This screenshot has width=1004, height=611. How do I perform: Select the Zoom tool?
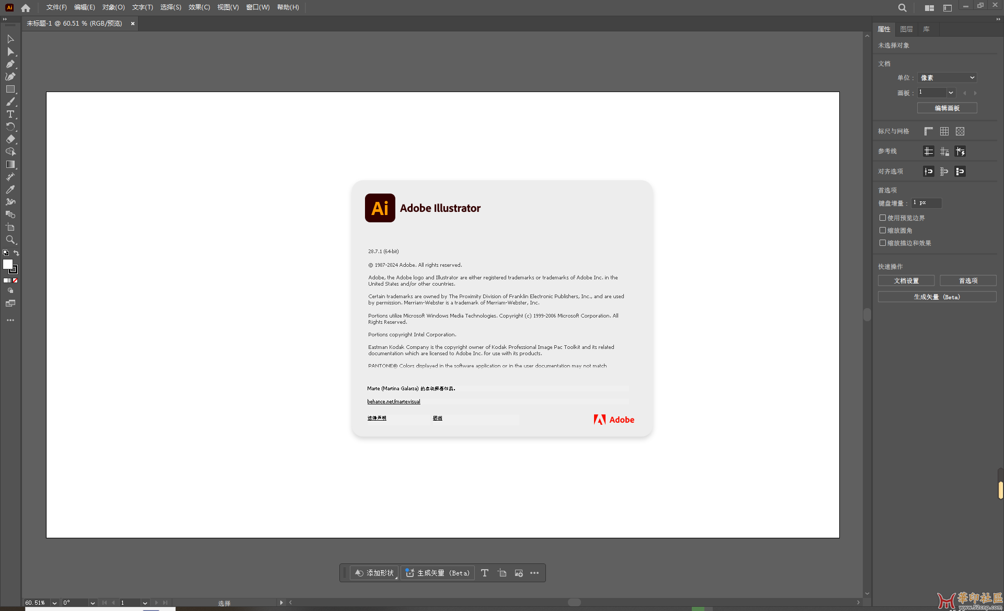(10, 240)
